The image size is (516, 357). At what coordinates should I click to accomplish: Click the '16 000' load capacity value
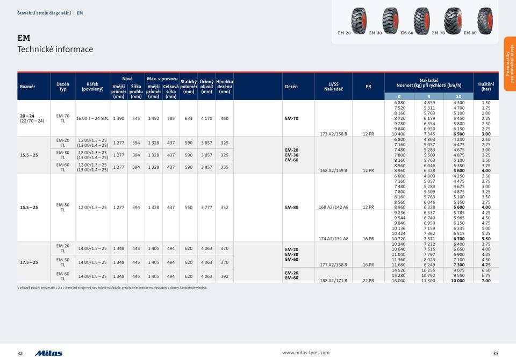[x=398, y=281]
